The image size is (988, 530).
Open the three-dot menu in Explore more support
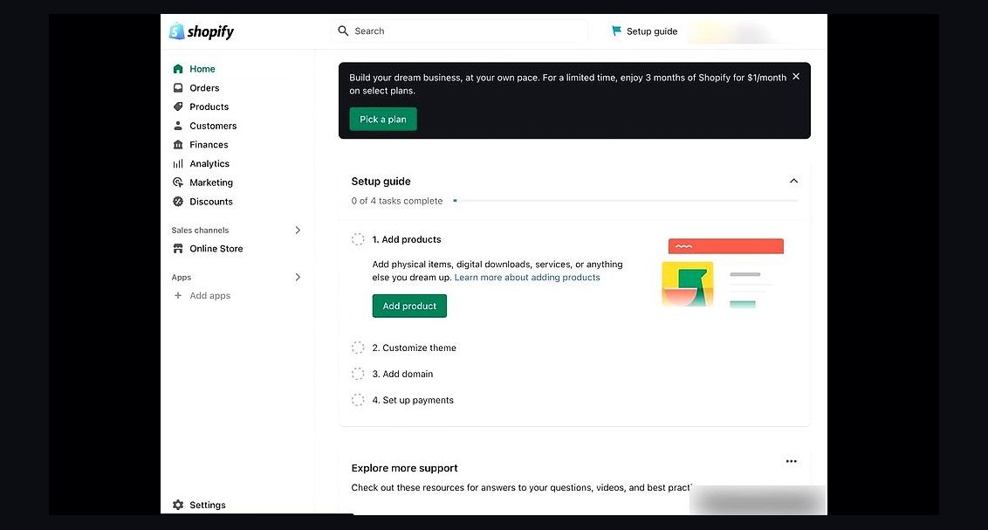(792, 461)
